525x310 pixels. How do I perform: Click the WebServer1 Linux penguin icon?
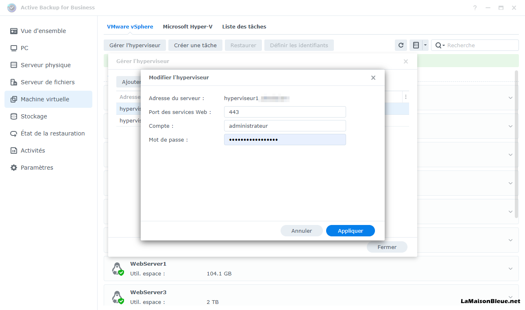click(118, 269)
